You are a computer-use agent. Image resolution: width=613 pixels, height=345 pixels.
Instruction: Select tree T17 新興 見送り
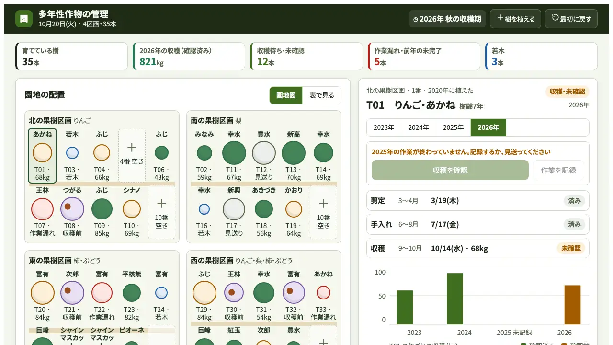pos(234,212)
